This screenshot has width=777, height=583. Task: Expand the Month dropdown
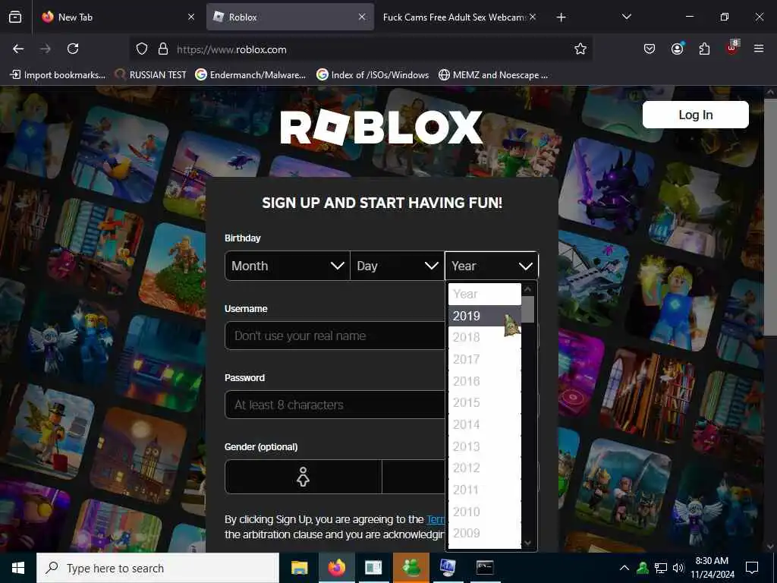tap(288, 266)
